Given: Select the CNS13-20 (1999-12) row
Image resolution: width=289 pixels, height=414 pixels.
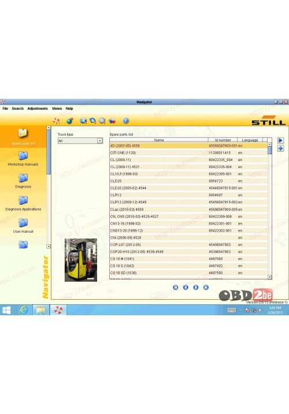Looking at the screenshot, I should pyautogui.click(x=188, y=231).
